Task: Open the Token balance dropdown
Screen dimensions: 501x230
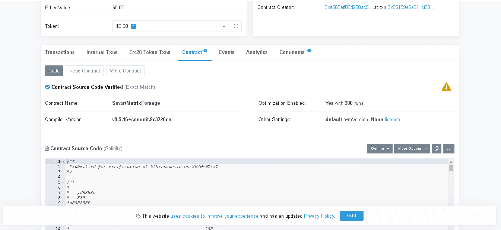Action: coord(170,26)
